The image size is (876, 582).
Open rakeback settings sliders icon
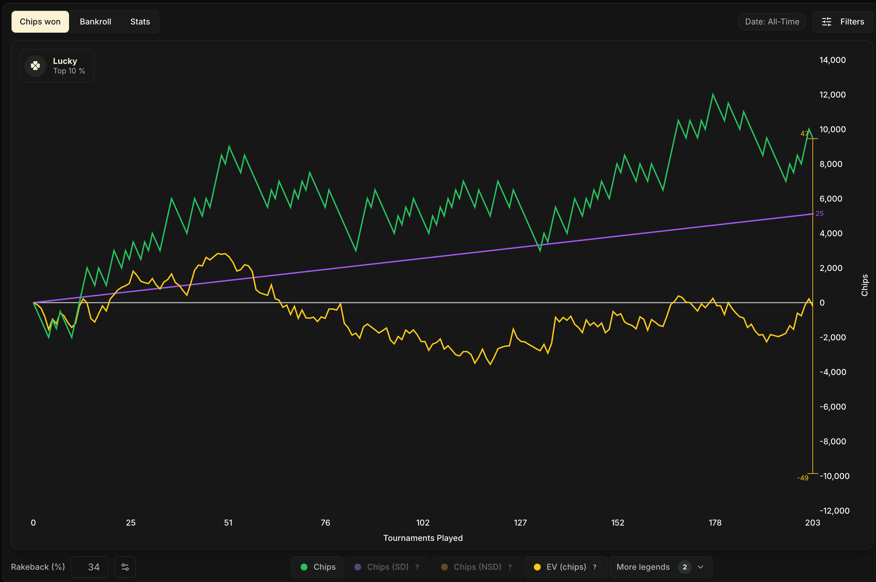pos(125,567)
